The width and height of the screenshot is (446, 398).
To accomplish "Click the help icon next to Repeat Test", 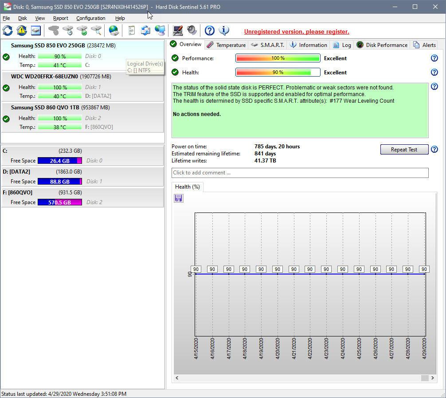I will coord(434,149).
